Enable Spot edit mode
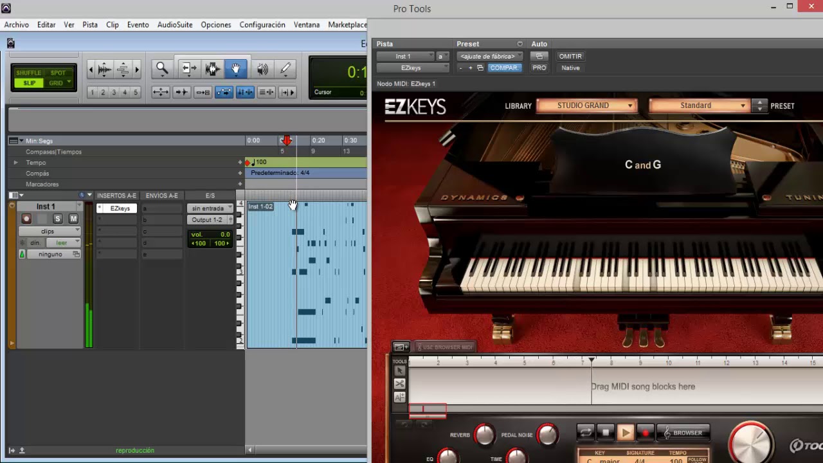 [58, 73]
